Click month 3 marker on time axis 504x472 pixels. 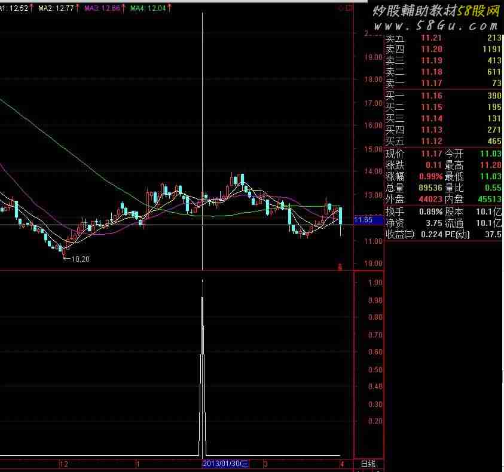[266, 464]
